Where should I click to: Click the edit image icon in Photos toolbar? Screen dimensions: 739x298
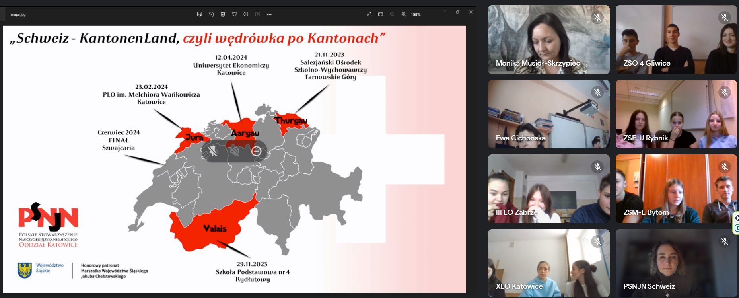click(x=200, y=14)
